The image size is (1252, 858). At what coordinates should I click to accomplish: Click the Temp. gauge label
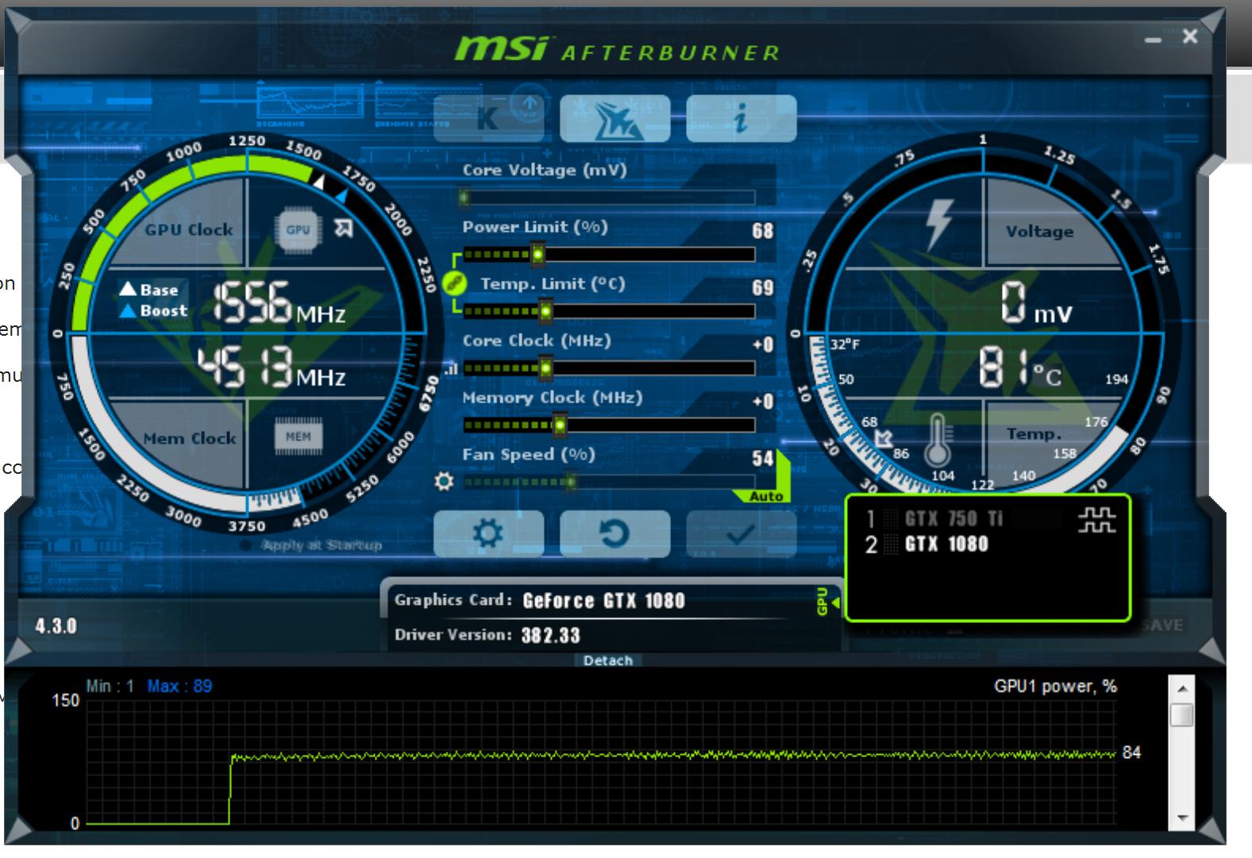1034,434
